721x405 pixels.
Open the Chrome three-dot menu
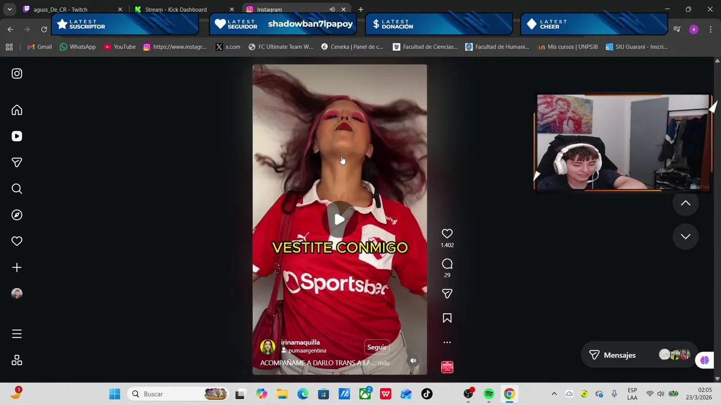[710, 29]
